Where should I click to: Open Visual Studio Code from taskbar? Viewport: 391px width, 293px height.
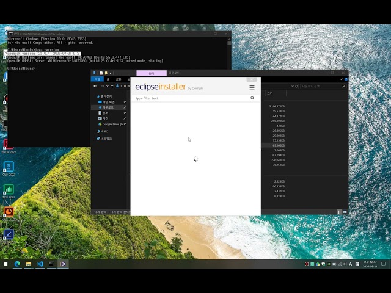(40, 264)
